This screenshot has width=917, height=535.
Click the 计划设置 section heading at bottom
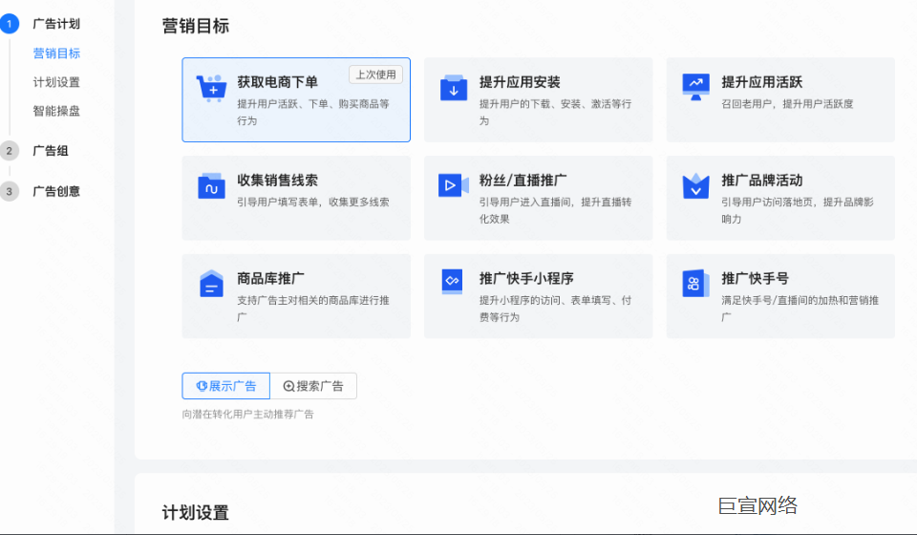click(195, 513)
